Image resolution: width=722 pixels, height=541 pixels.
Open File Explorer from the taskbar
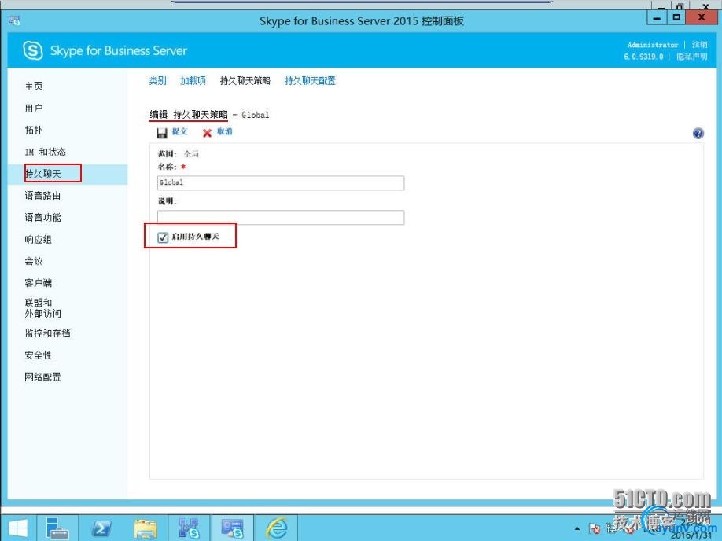point(145,528)
